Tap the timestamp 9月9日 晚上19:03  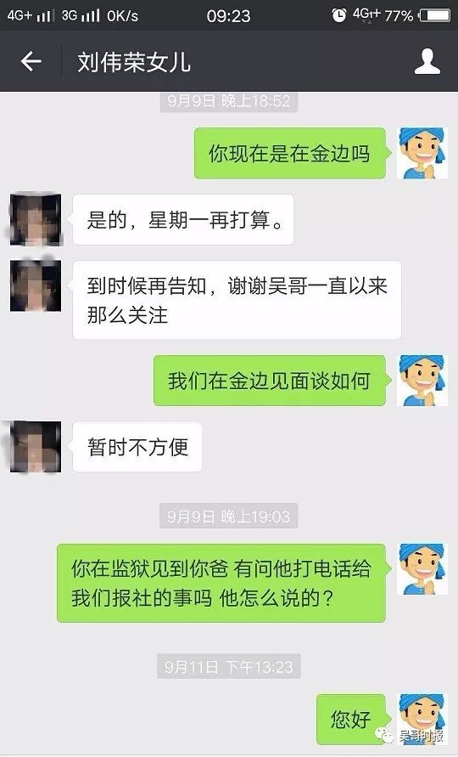pos(228,517)
